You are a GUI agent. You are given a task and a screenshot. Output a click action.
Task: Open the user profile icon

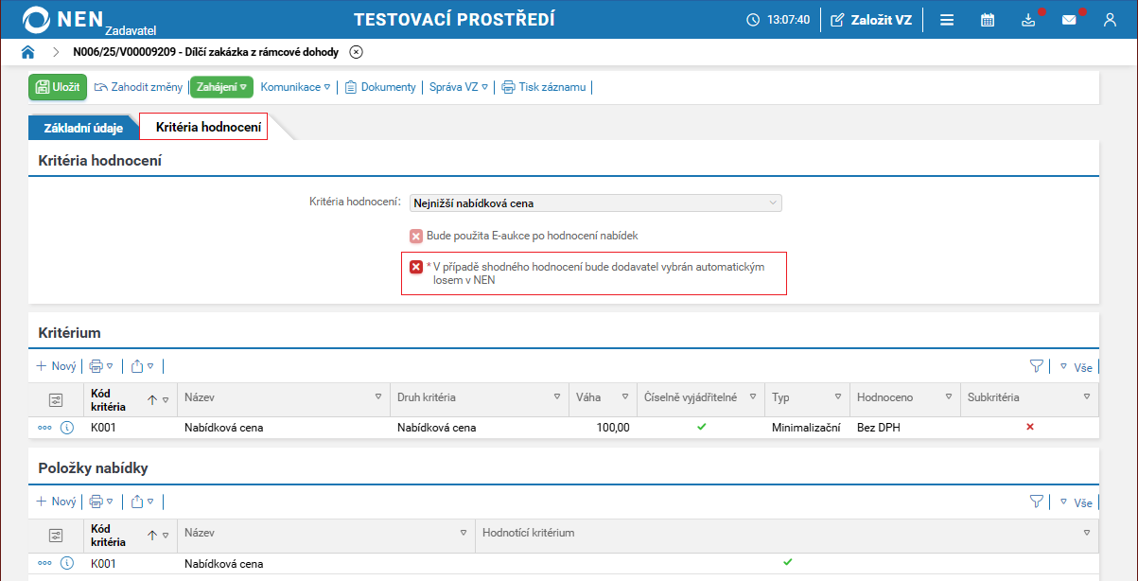pyautogui.click(x=1110, y=20)
